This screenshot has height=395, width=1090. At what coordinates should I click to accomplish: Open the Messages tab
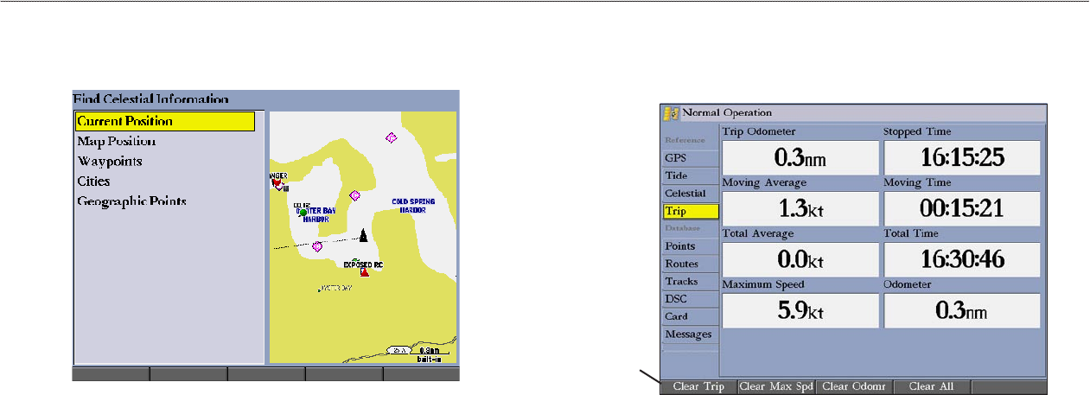[x=691, y=334]
